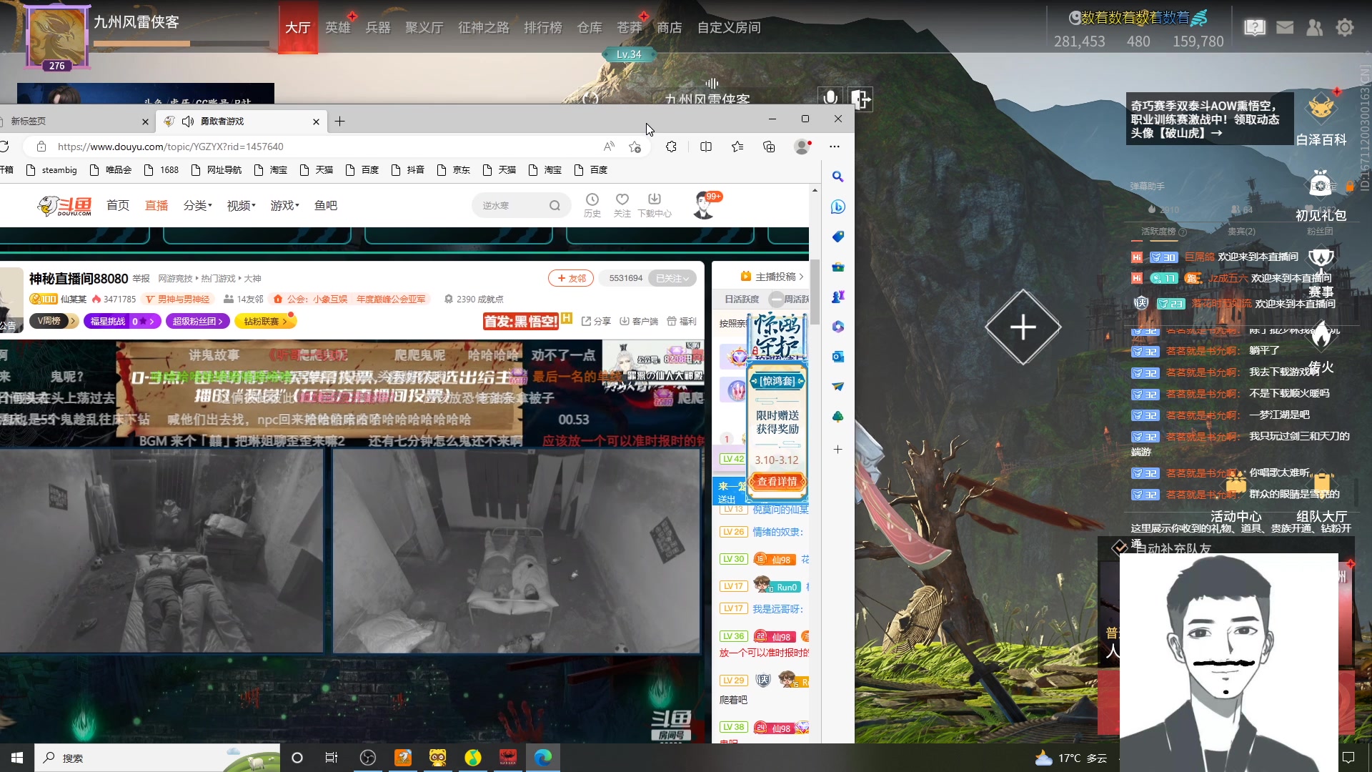Image resolution: width=1372 pixels, height=772 pixels.
Task: Open the toolbox icon in Edge sidebar
Action: pyautogui.click(x=838, y=267)
